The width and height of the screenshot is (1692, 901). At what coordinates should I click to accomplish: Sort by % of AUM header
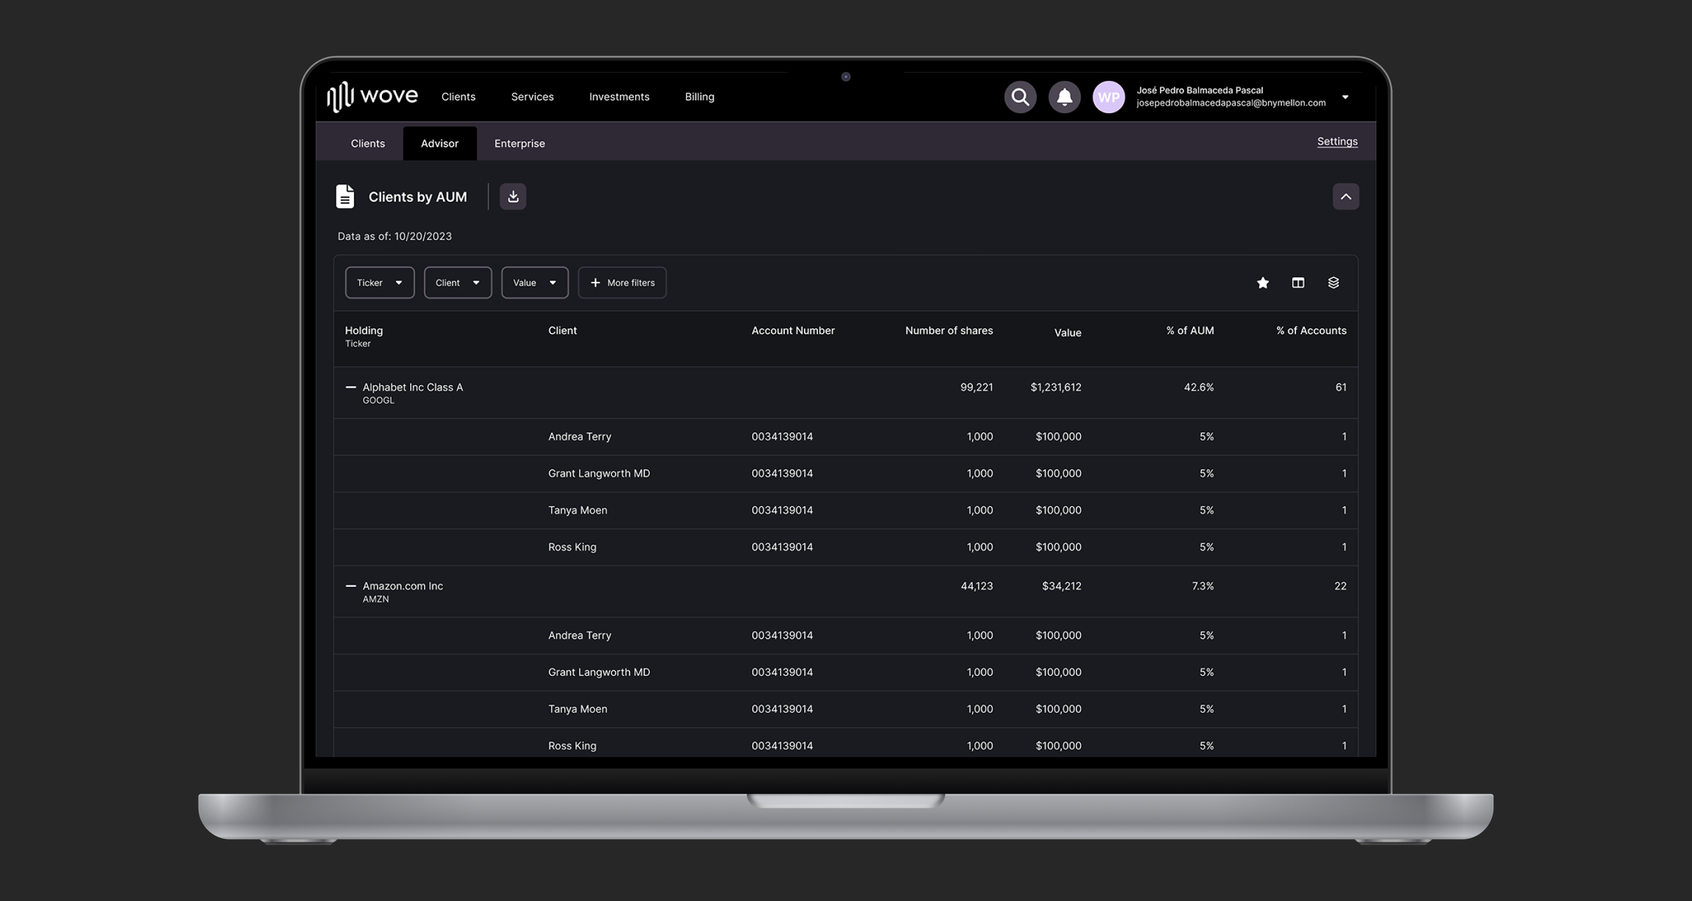1190,330
